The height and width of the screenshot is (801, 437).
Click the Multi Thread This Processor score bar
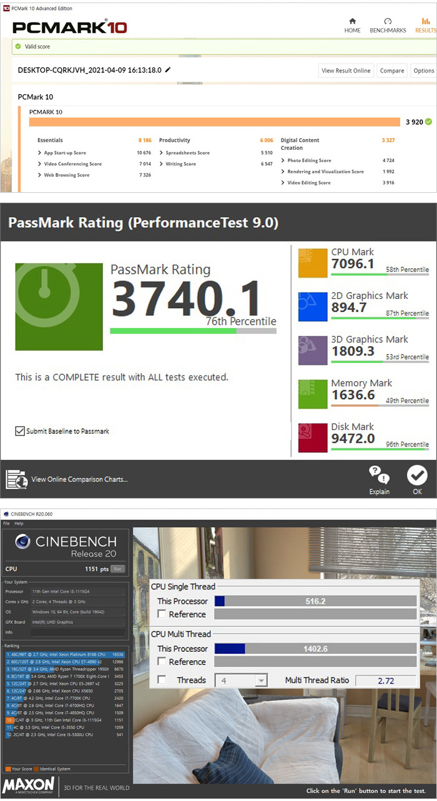[315, 649]
